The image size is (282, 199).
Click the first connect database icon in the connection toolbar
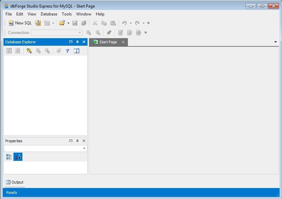tap(89, 33)
